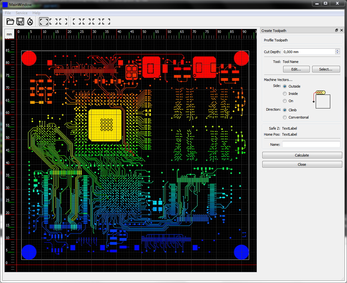Open the File menu
Screen dimensions: 347x283
click(8, 13)
